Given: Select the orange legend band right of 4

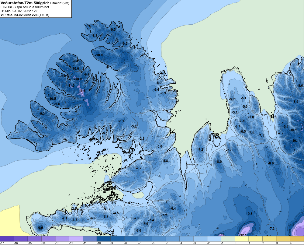Looking at the screenshot, I should pos(297,239).
